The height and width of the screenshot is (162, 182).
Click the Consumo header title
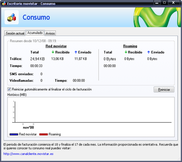(x=36, y=17)
